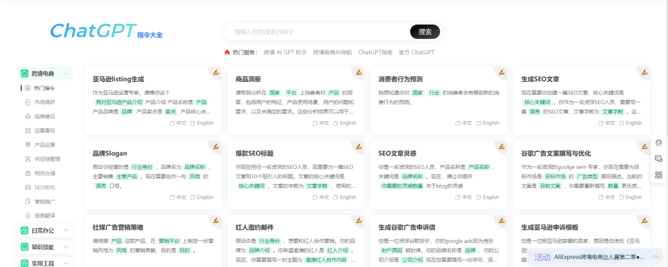Click the customer service headset icon
This screenshot has width=668, height=267.
point(659,142)
